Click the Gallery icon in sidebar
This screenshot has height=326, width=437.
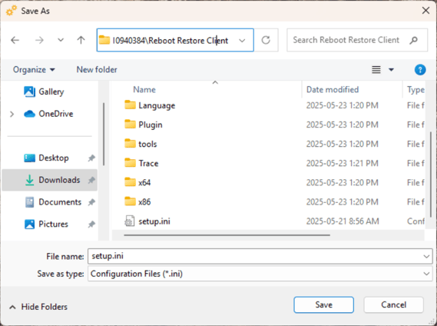[29, 91]
